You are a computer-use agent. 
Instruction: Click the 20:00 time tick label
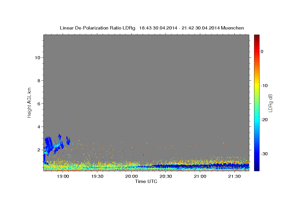(131, 176)
